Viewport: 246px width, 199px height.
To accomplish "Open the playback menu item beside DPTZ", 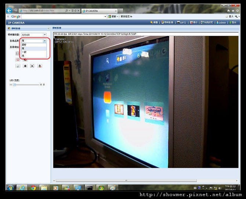I will pos(193,22).
